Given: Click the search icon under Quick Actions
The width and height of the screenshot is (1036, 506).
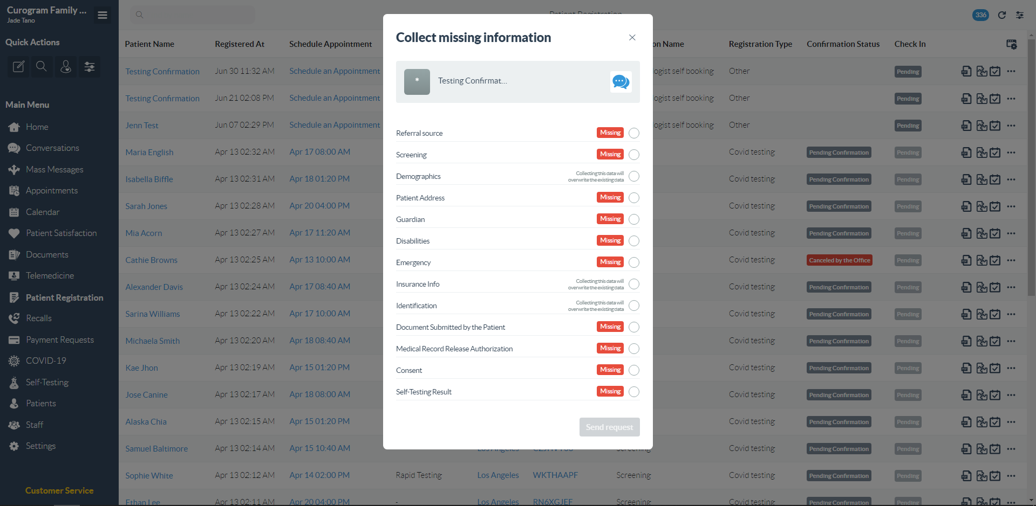Looking at the screenshot, I should click(42, 67).
